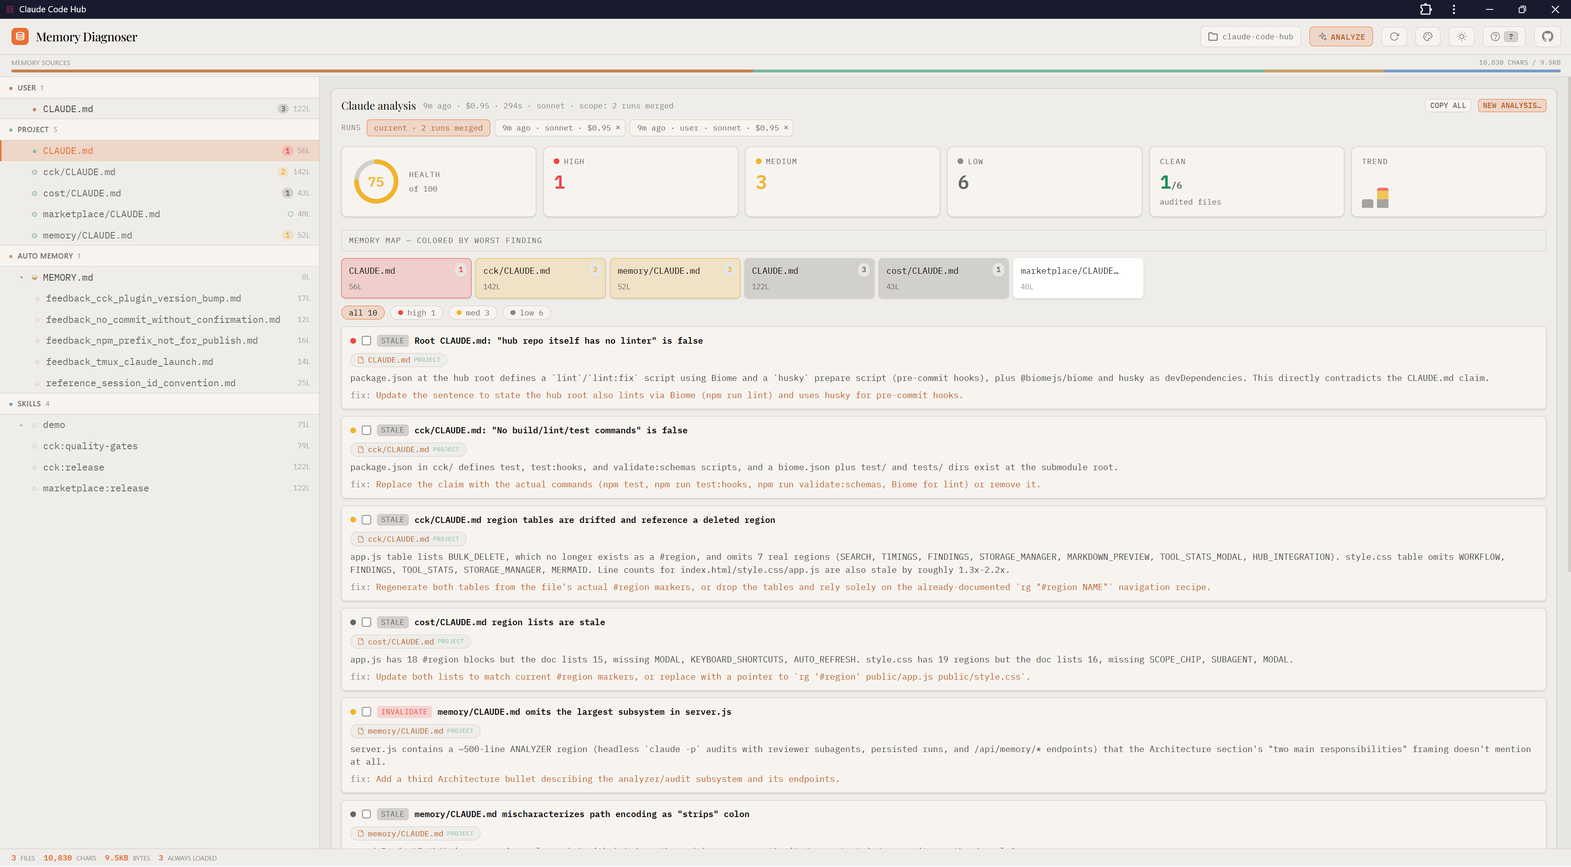Open the GitHub repository icon
The height and width of the screenshot is (867, 1571).
[x=1547, y=36]
